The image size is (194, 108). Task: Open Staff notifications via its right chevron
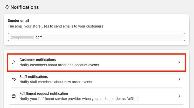[x=179, y=79]
